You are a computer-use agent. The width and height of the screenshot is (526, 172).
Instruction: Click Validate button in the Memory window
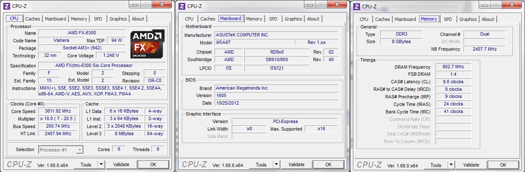(x=471, y=165)
